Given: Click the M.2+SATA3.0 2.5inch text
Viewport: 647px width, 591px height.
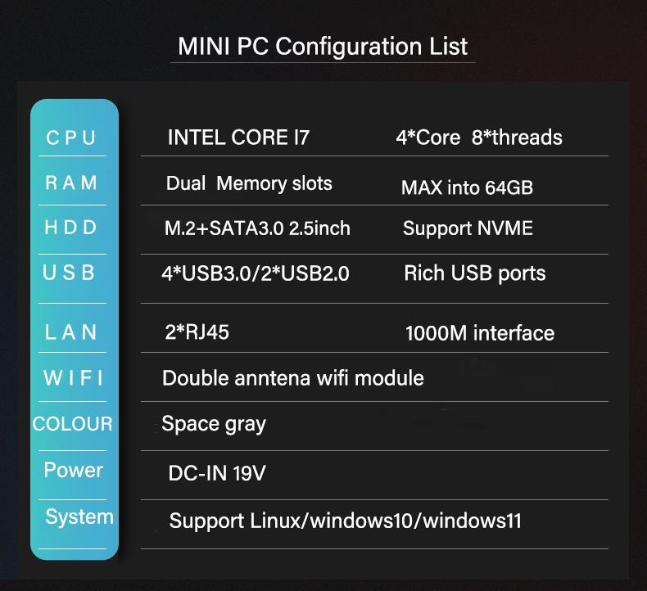Looking at the screenshot, I should [257, 228].
